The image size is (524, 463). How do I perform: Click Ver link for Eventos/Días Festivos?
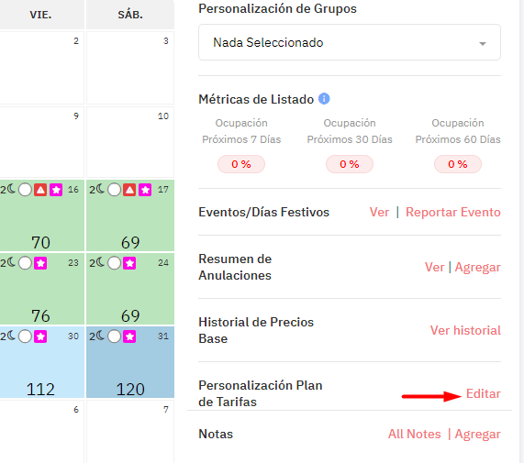pos(379,212)
